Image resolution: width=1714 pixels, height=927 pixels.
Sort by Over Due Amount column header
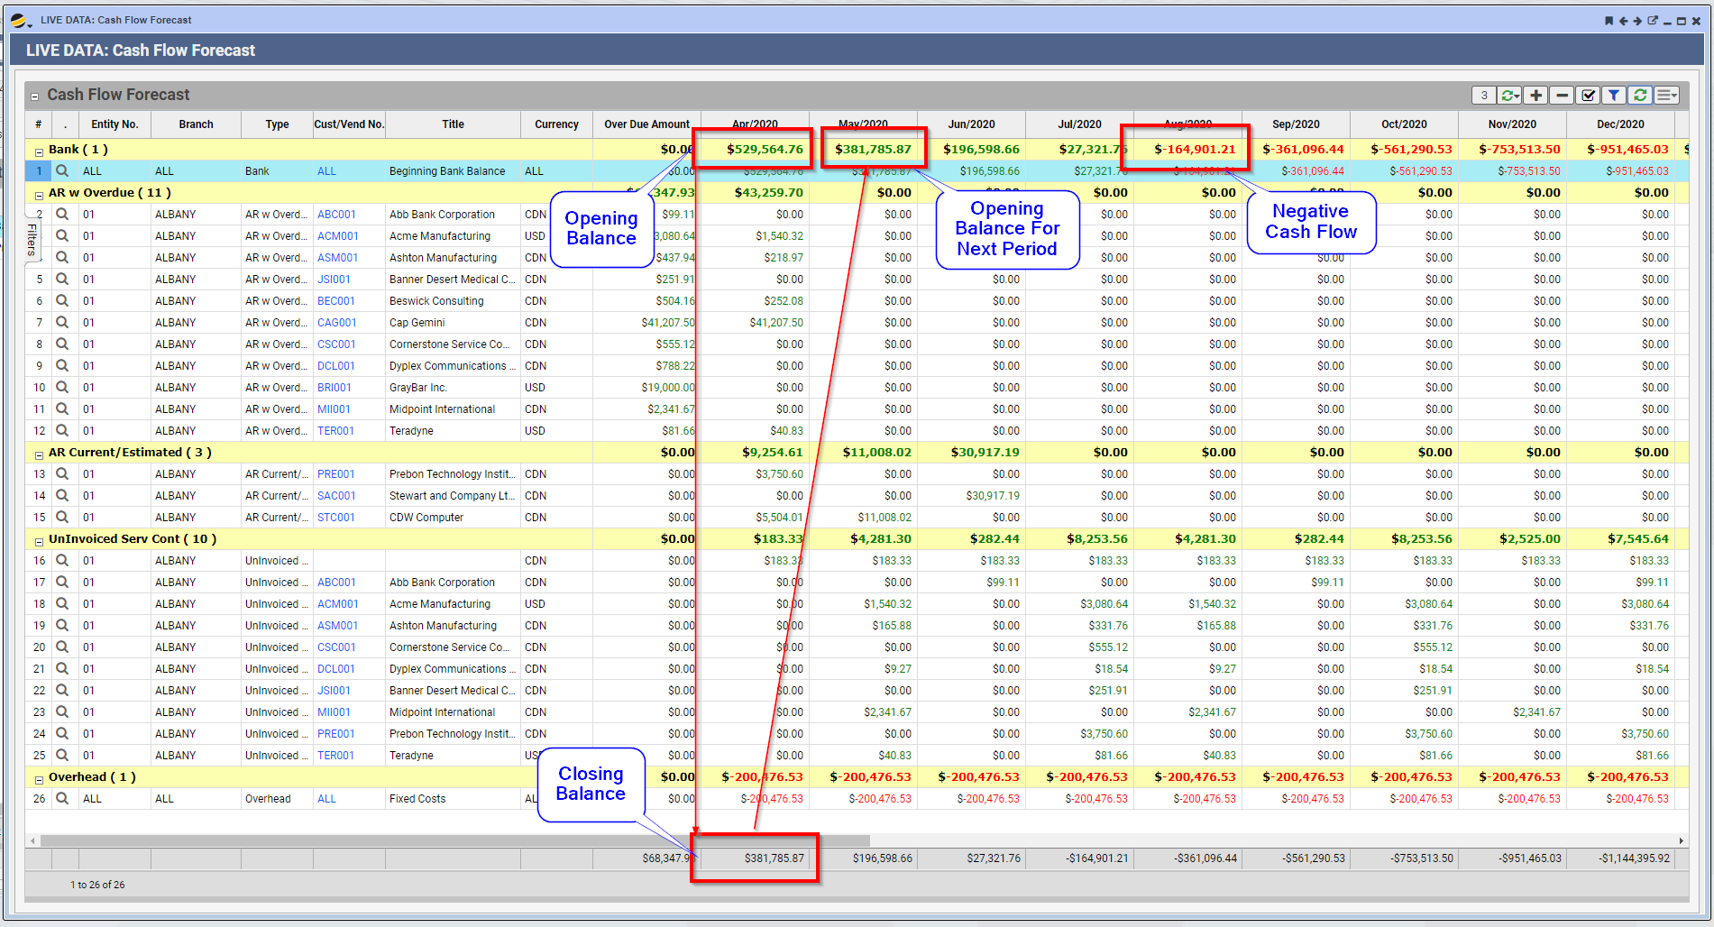(x=646, y=124)
